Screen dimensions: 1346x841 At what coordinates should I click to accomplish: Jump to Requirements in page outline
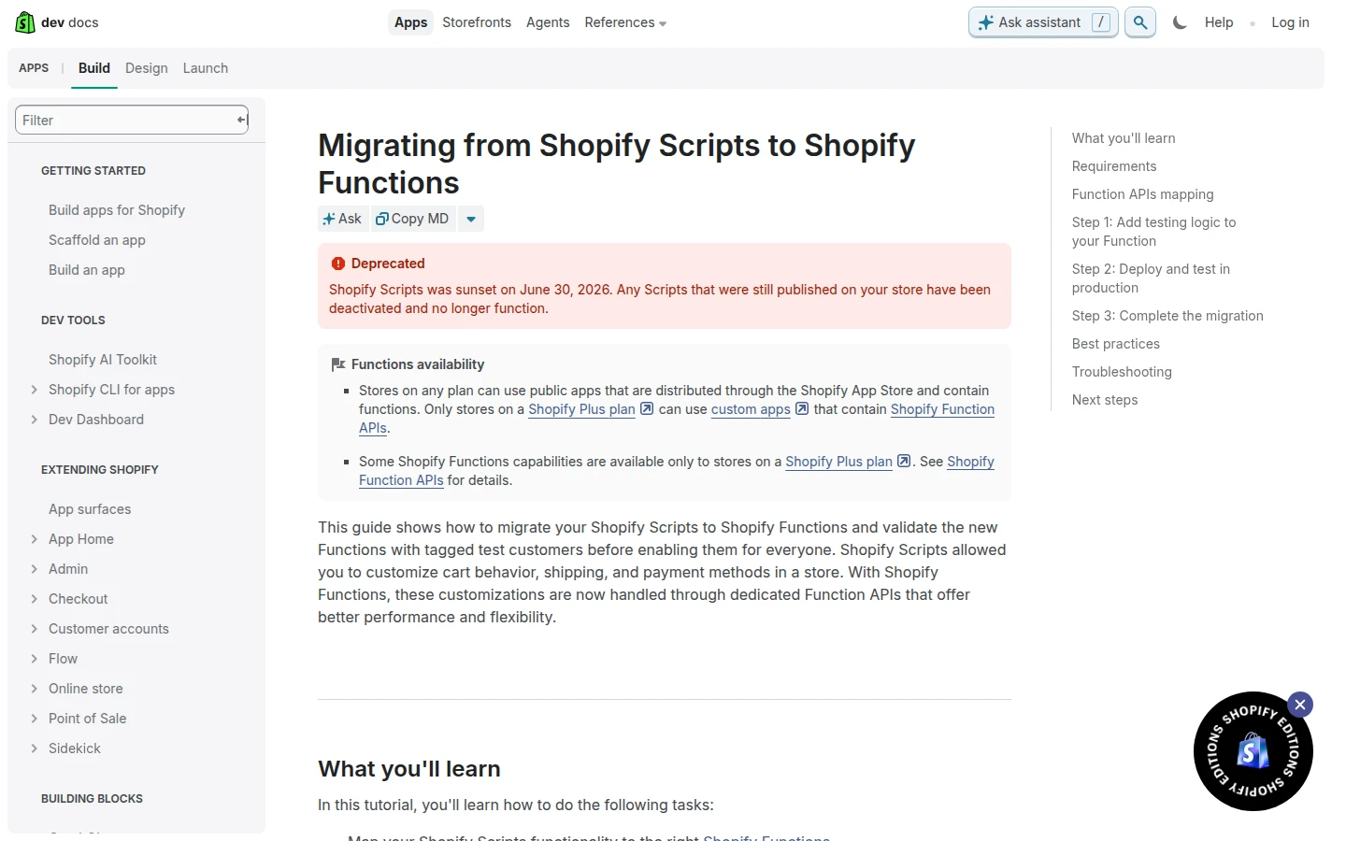[x=1114, y=166]
